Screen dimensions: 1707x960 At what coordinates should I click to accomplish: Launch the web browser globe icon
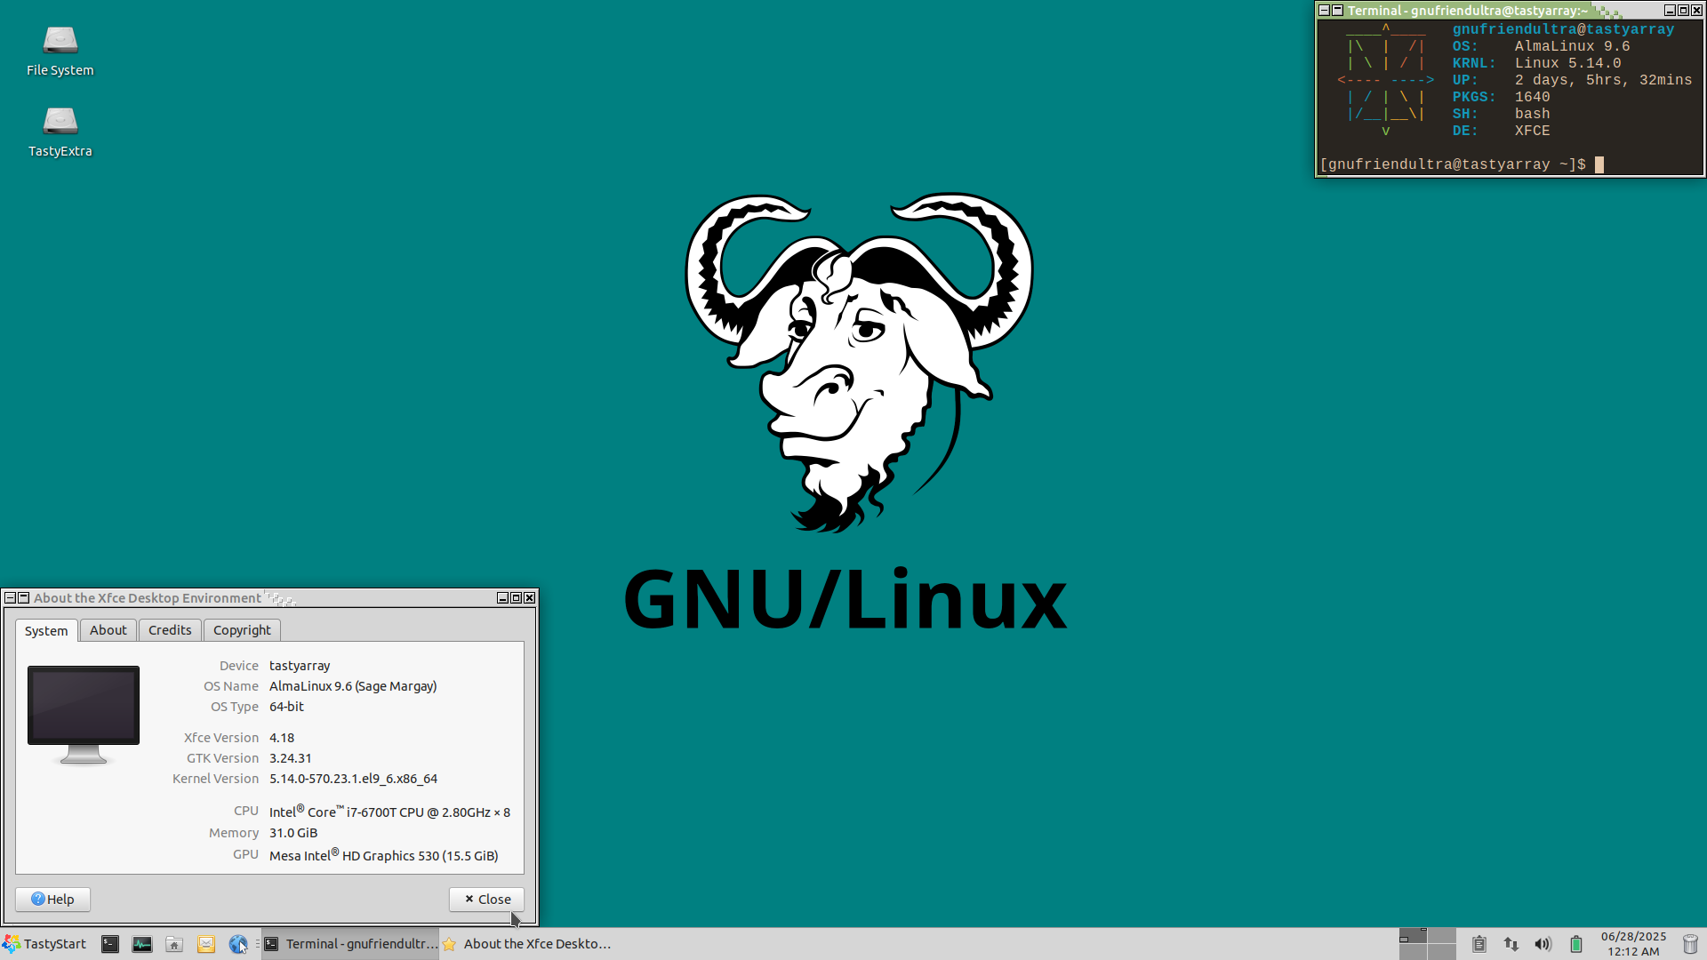[x=238, y=944]
